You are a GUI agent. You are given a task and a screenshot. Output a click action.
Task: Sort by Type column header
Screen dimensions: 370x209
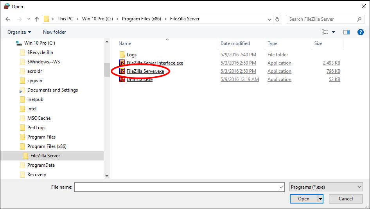[273, 43]
